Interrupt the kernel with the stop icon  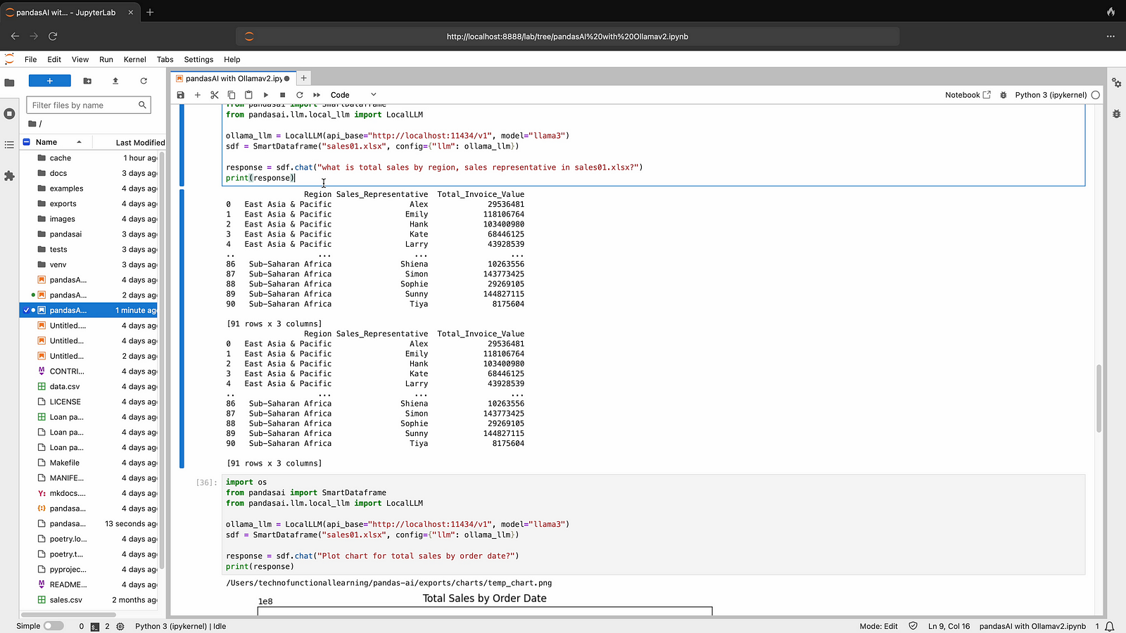282,95
